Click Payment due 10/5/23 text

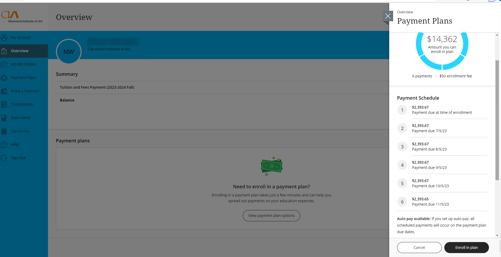[x=430, y=186]
